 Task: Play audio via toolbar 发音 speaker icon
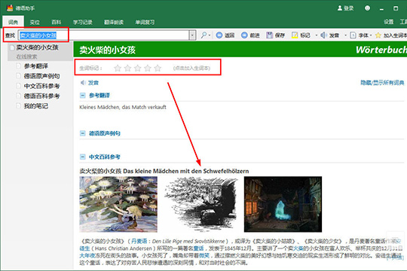point(323,35)
